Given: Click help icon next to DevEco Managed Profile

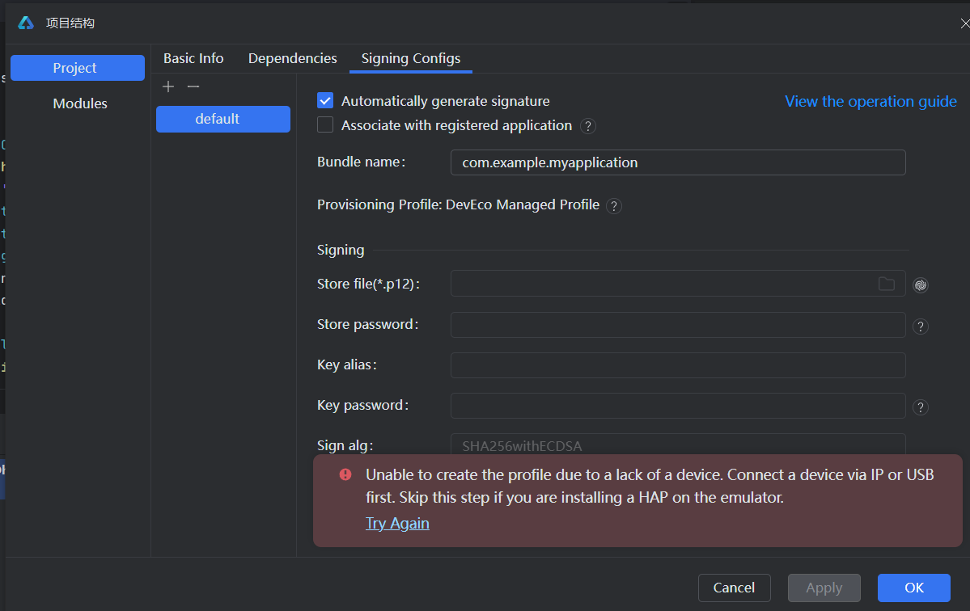Looking at the screenshot, I should (614, 206).
